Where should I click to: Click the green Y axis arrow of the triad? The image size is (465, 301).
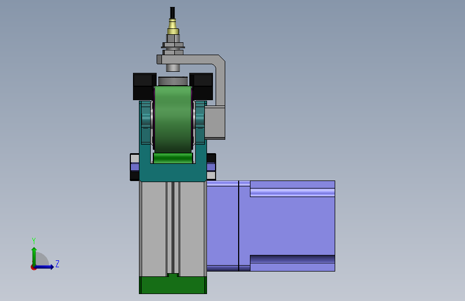[x=34, y=256]
